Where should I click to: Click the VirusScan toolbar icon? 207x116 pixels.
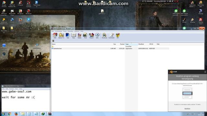pos(104,36)
